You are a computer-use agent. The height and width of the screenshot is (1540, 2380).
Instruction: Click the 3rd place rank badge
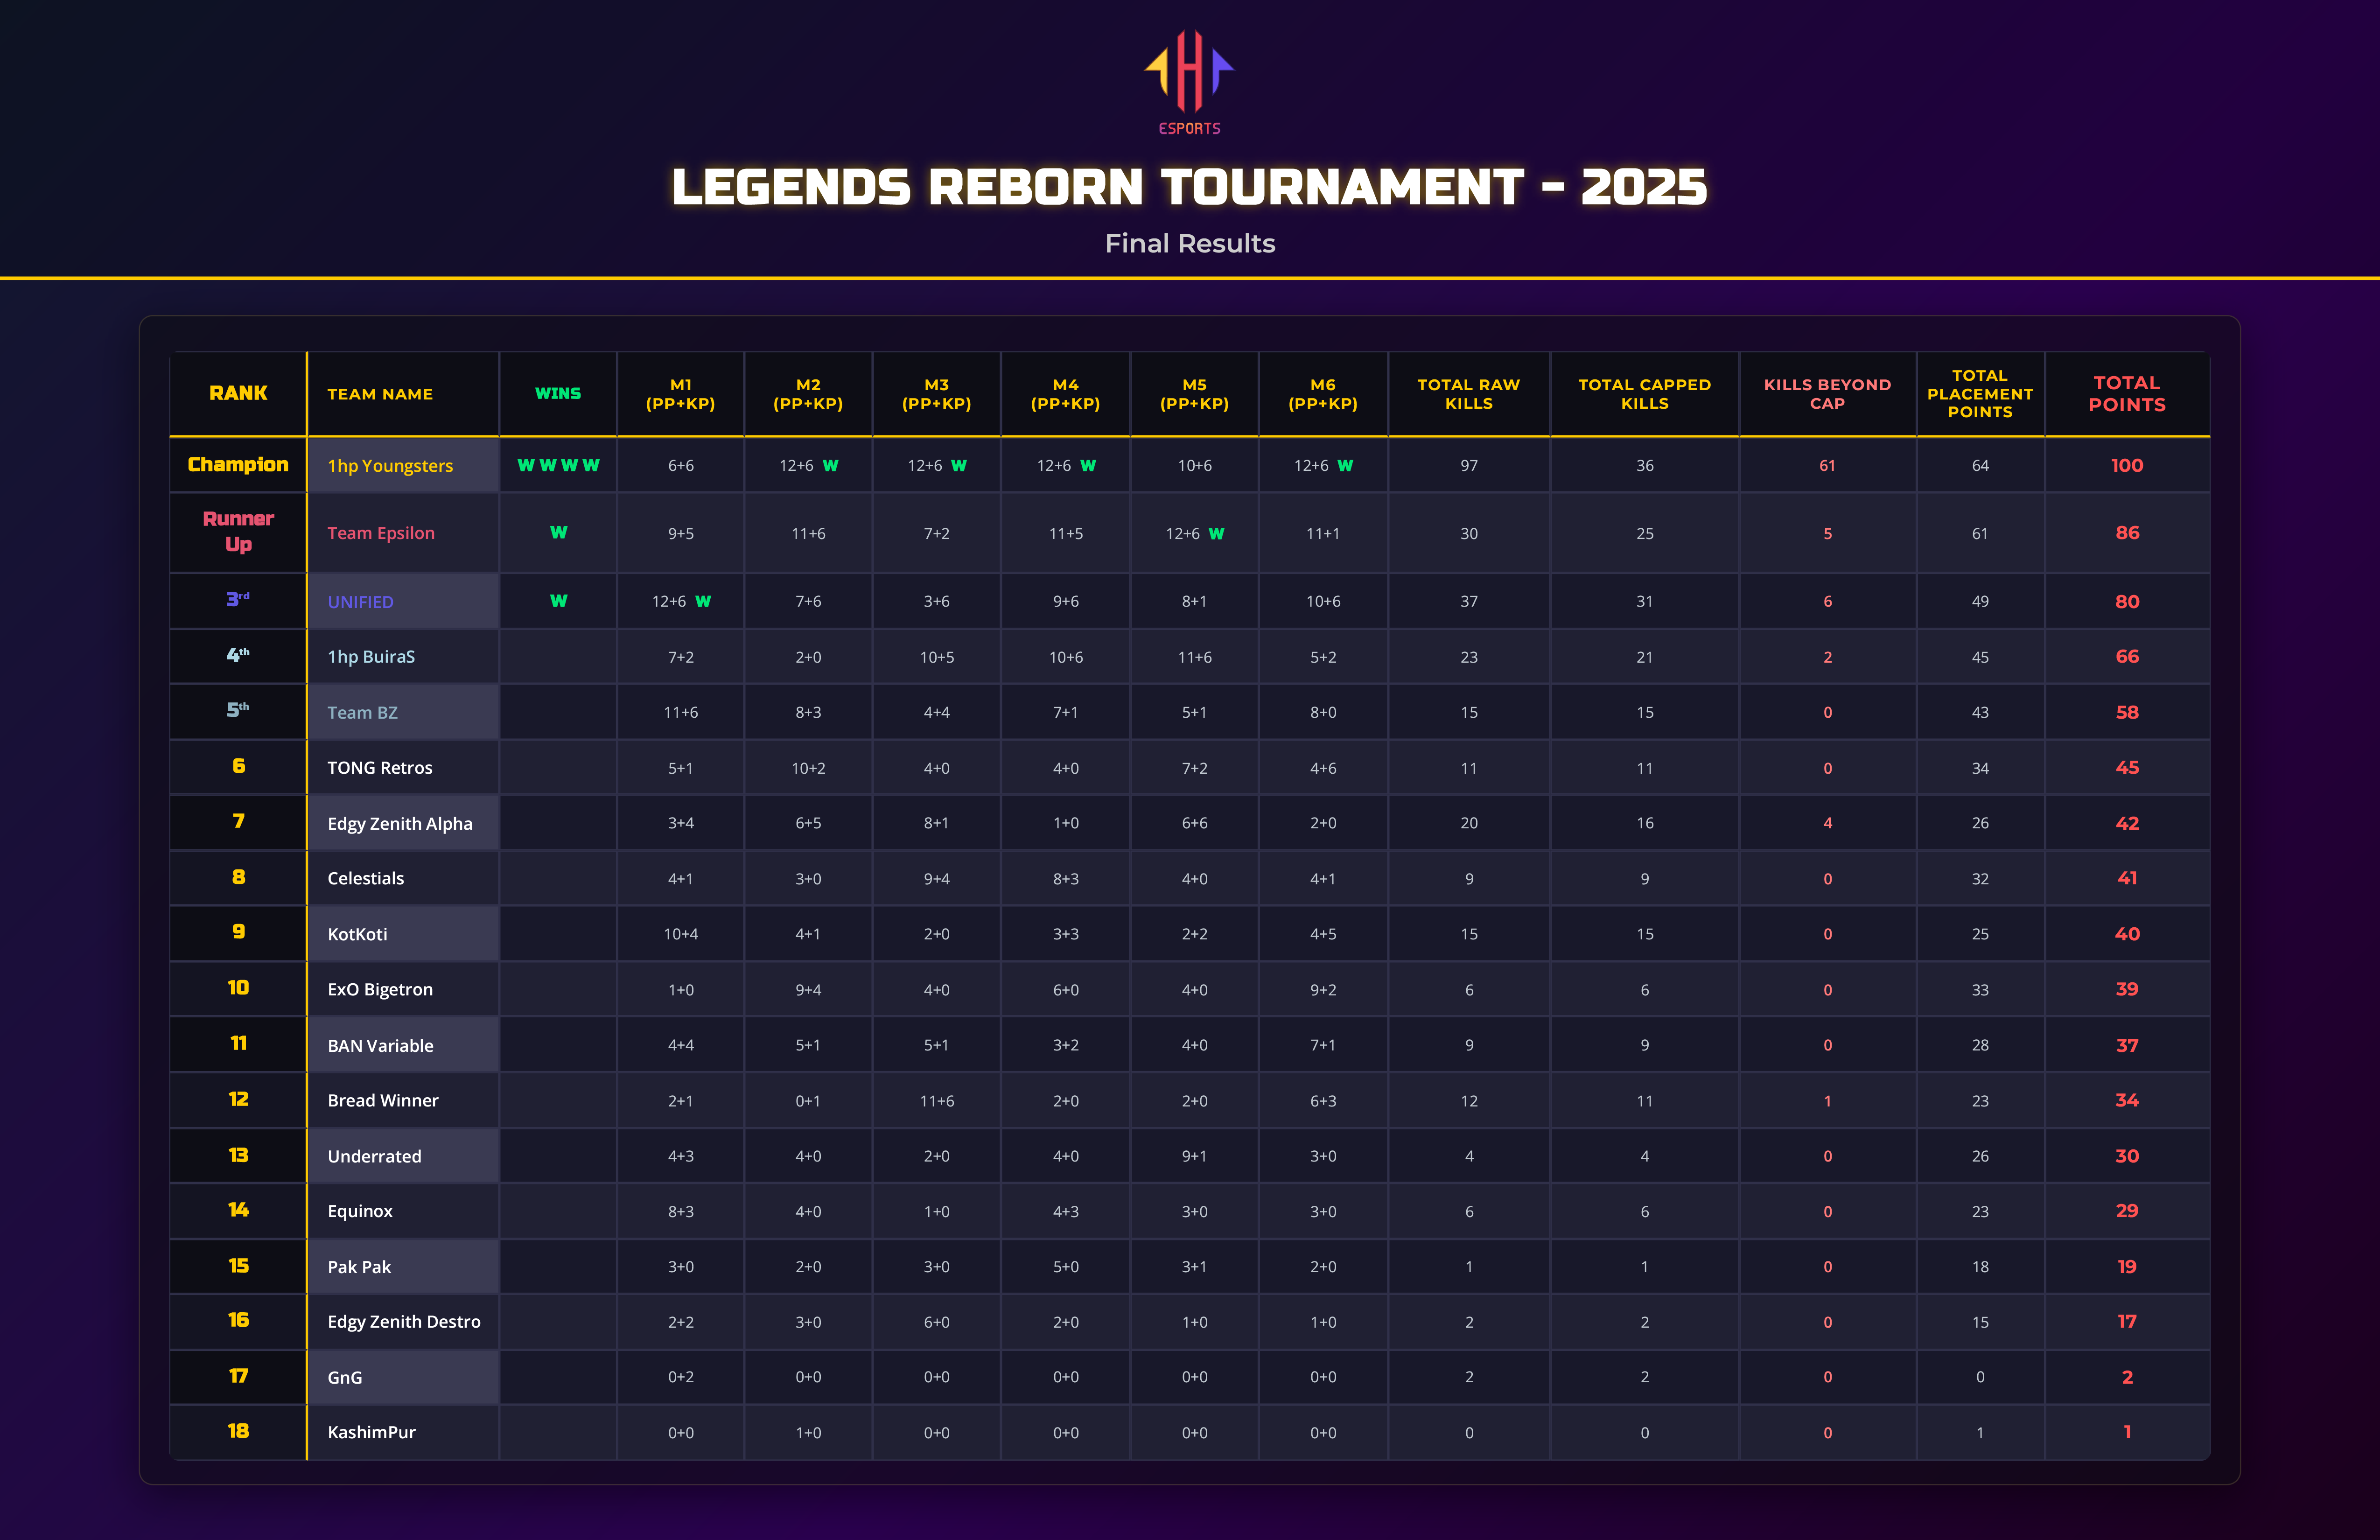click(x=238, y=600)
